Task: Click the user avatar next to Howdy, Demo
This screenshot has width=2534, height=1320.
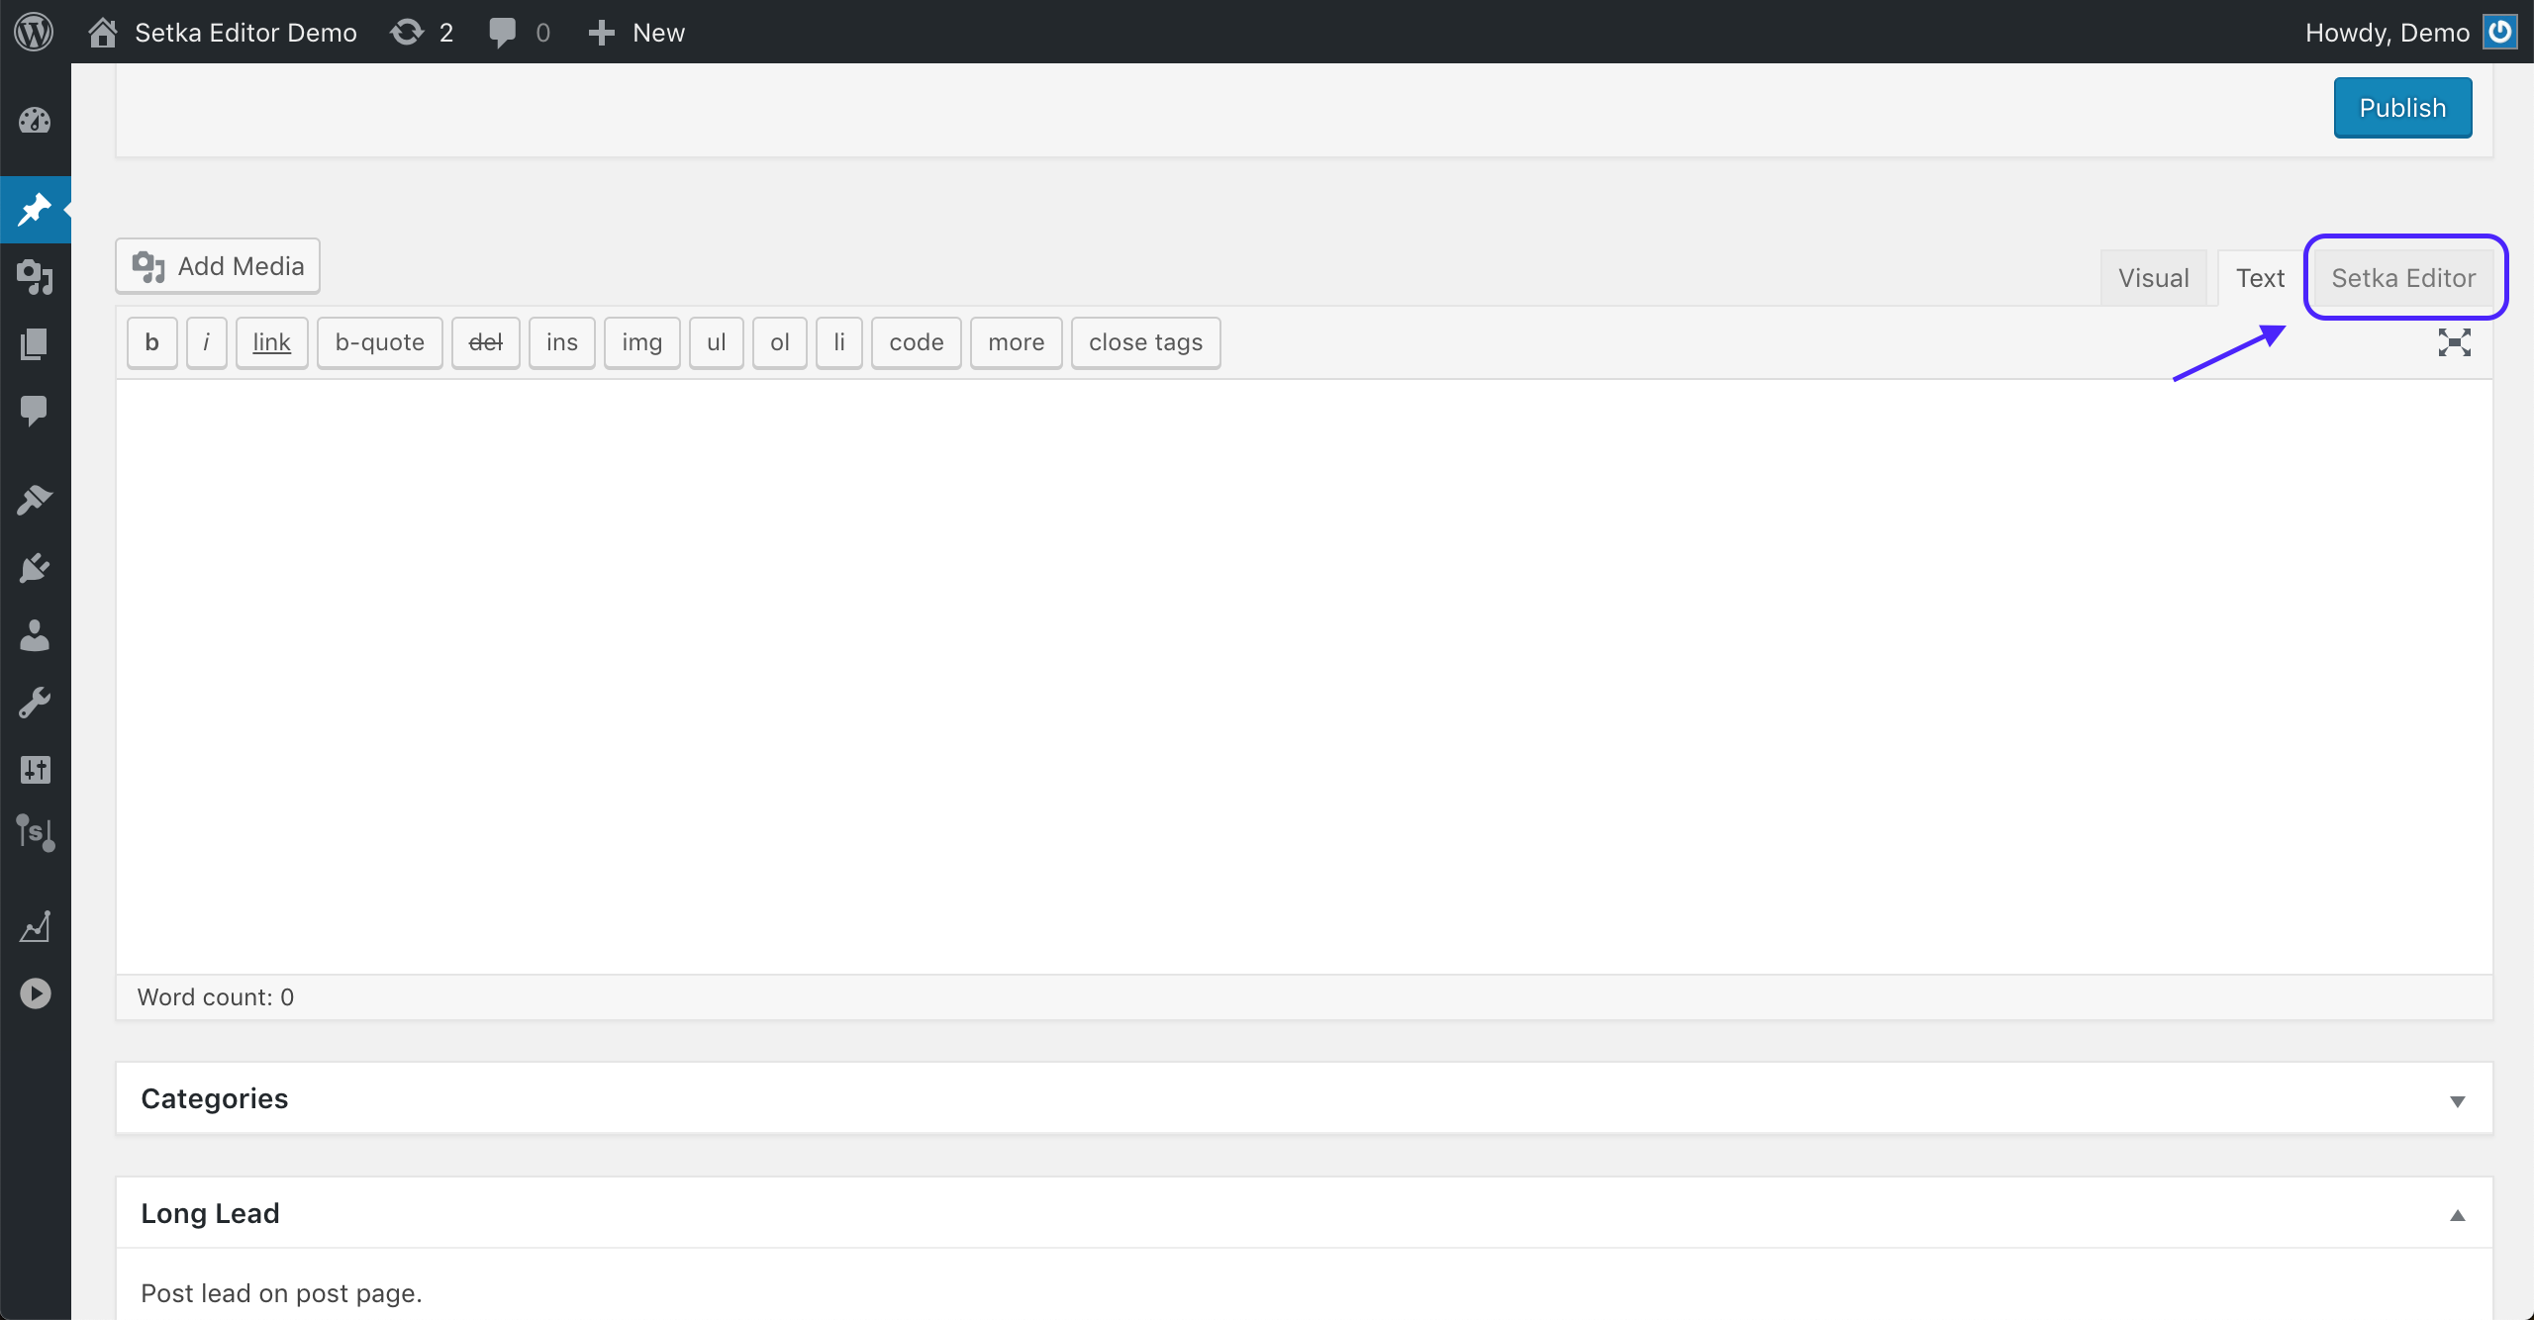Action: [2499, 32]
